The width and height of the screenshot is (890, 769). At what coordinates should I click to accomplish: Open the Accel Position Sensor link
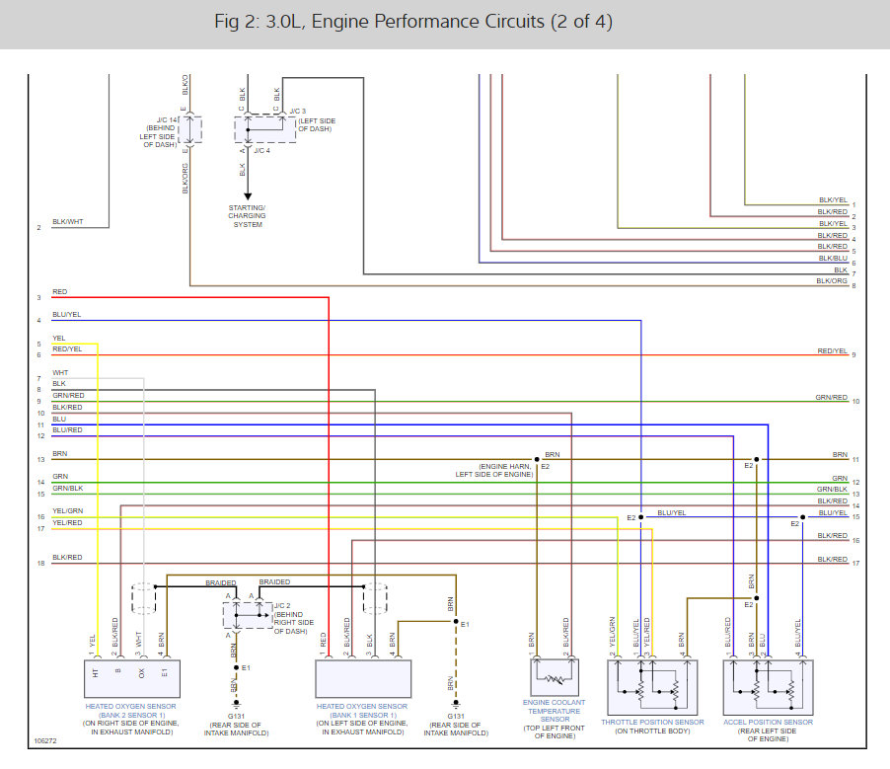[768, 722]
